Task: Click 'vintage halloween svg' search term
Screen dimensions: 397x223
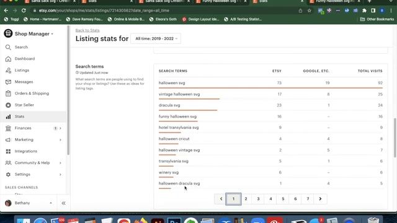Action: pyautogui.click(x=179, y=94)
